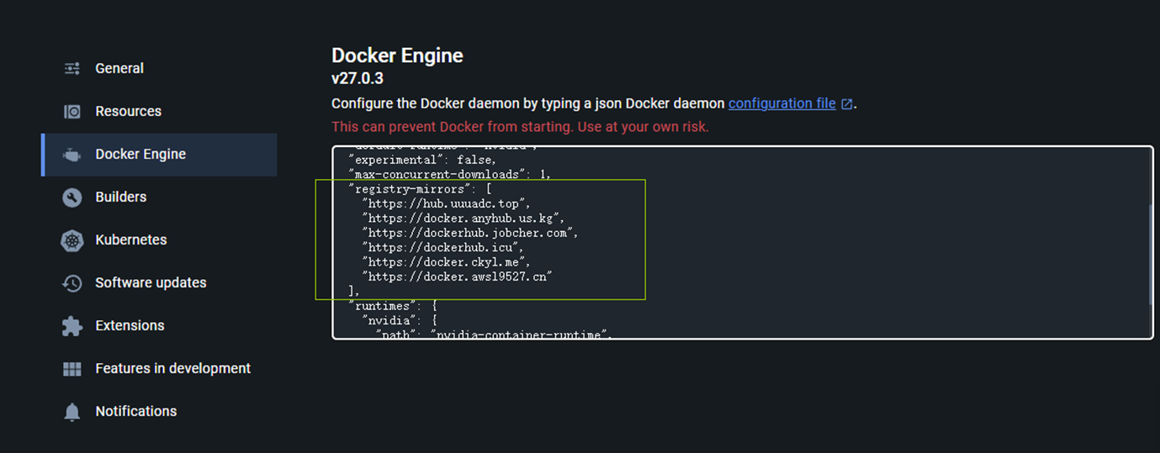Image resolution: width=1160 pixels, height=453 pixels.
Task: Click the Software updates clock icon
Action: (72, 283)
